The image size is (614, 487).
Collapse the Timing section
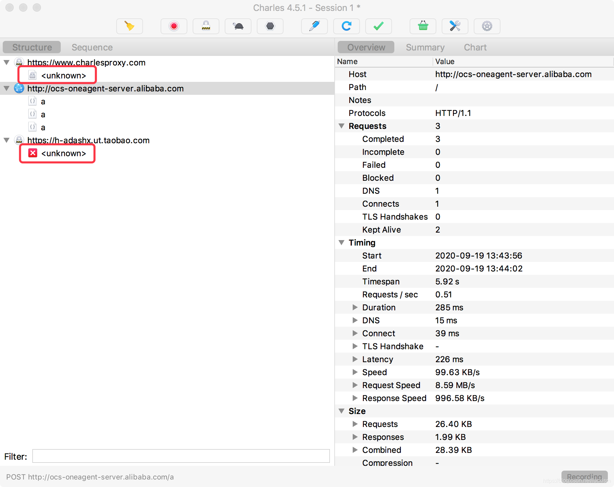(341, 242)
